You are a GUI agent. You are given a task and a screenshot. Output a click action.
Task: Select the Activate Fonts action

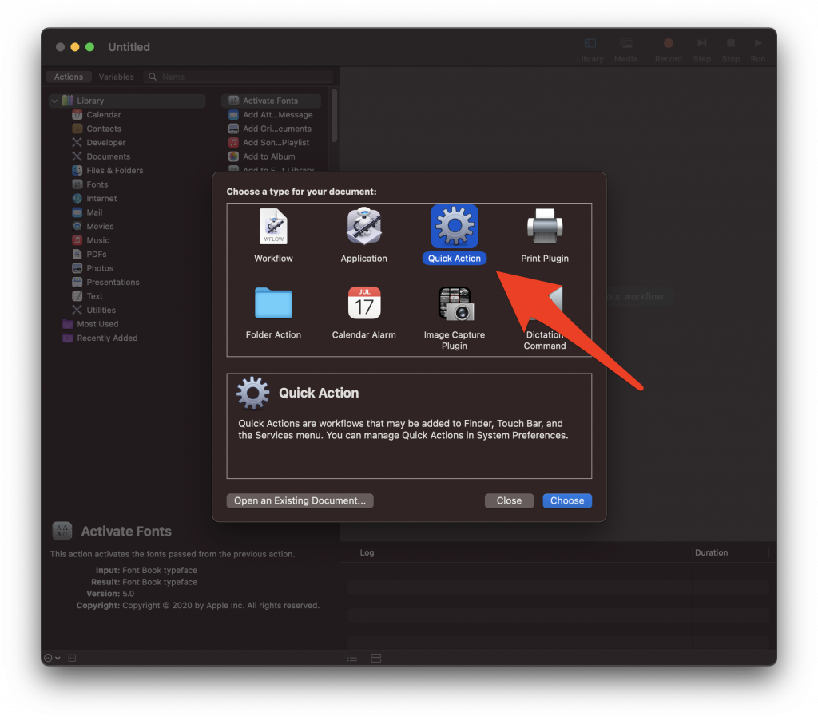(x=272, y=101)
